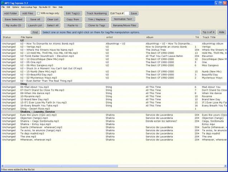Focus the Edit Track # input field

pos(126,13)
